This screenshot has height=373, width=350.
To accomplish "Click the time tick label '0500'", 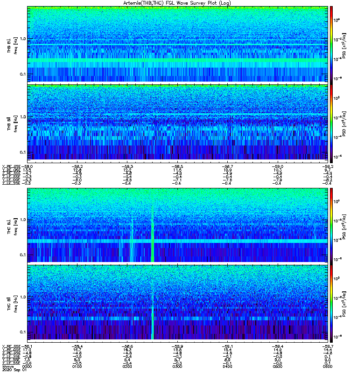I will pos(278,366).
